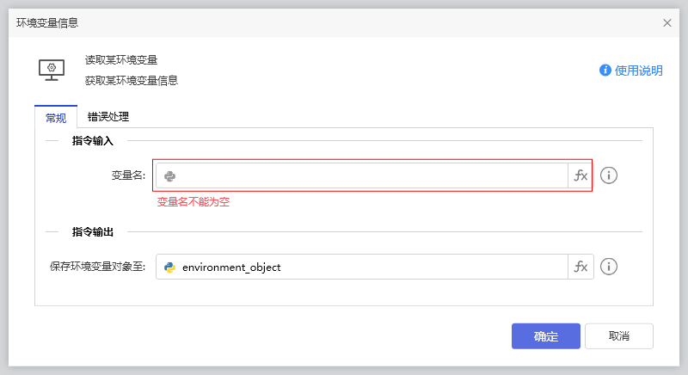Close the 环境变量信息 dialog

tap(667, 23)
